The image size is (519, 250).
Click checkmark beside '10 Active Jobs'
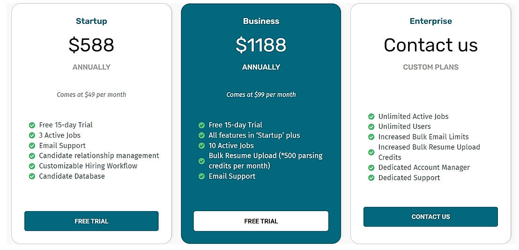point(201,146)
